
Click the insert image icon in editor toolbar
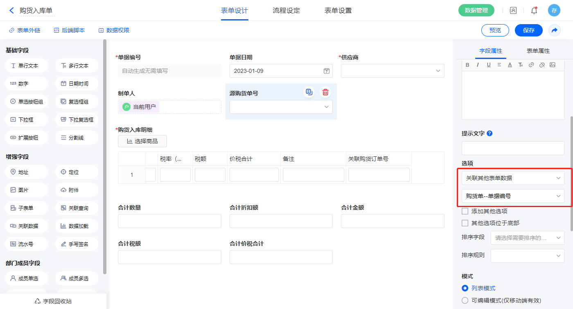[x=552, y=65]
